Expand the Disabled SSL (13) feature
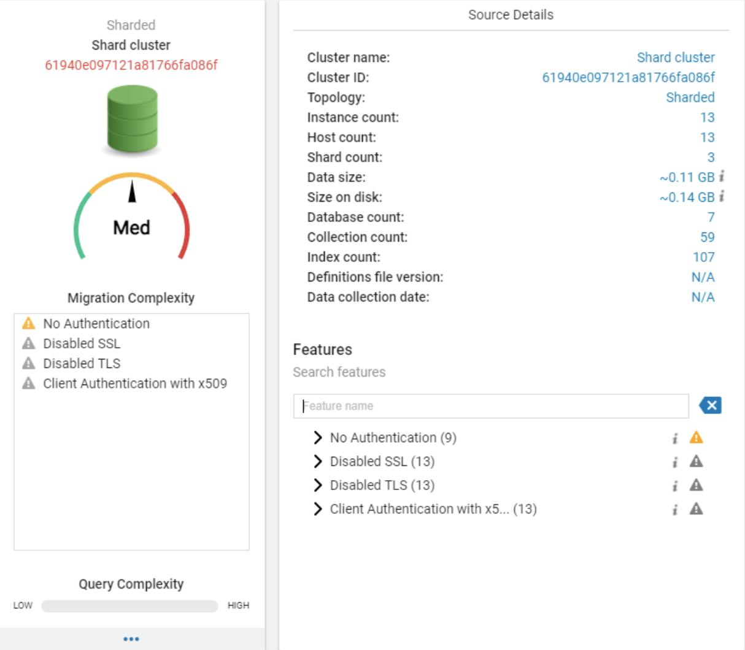The width and height of the screenshot is (745, 650). [318, 461]
